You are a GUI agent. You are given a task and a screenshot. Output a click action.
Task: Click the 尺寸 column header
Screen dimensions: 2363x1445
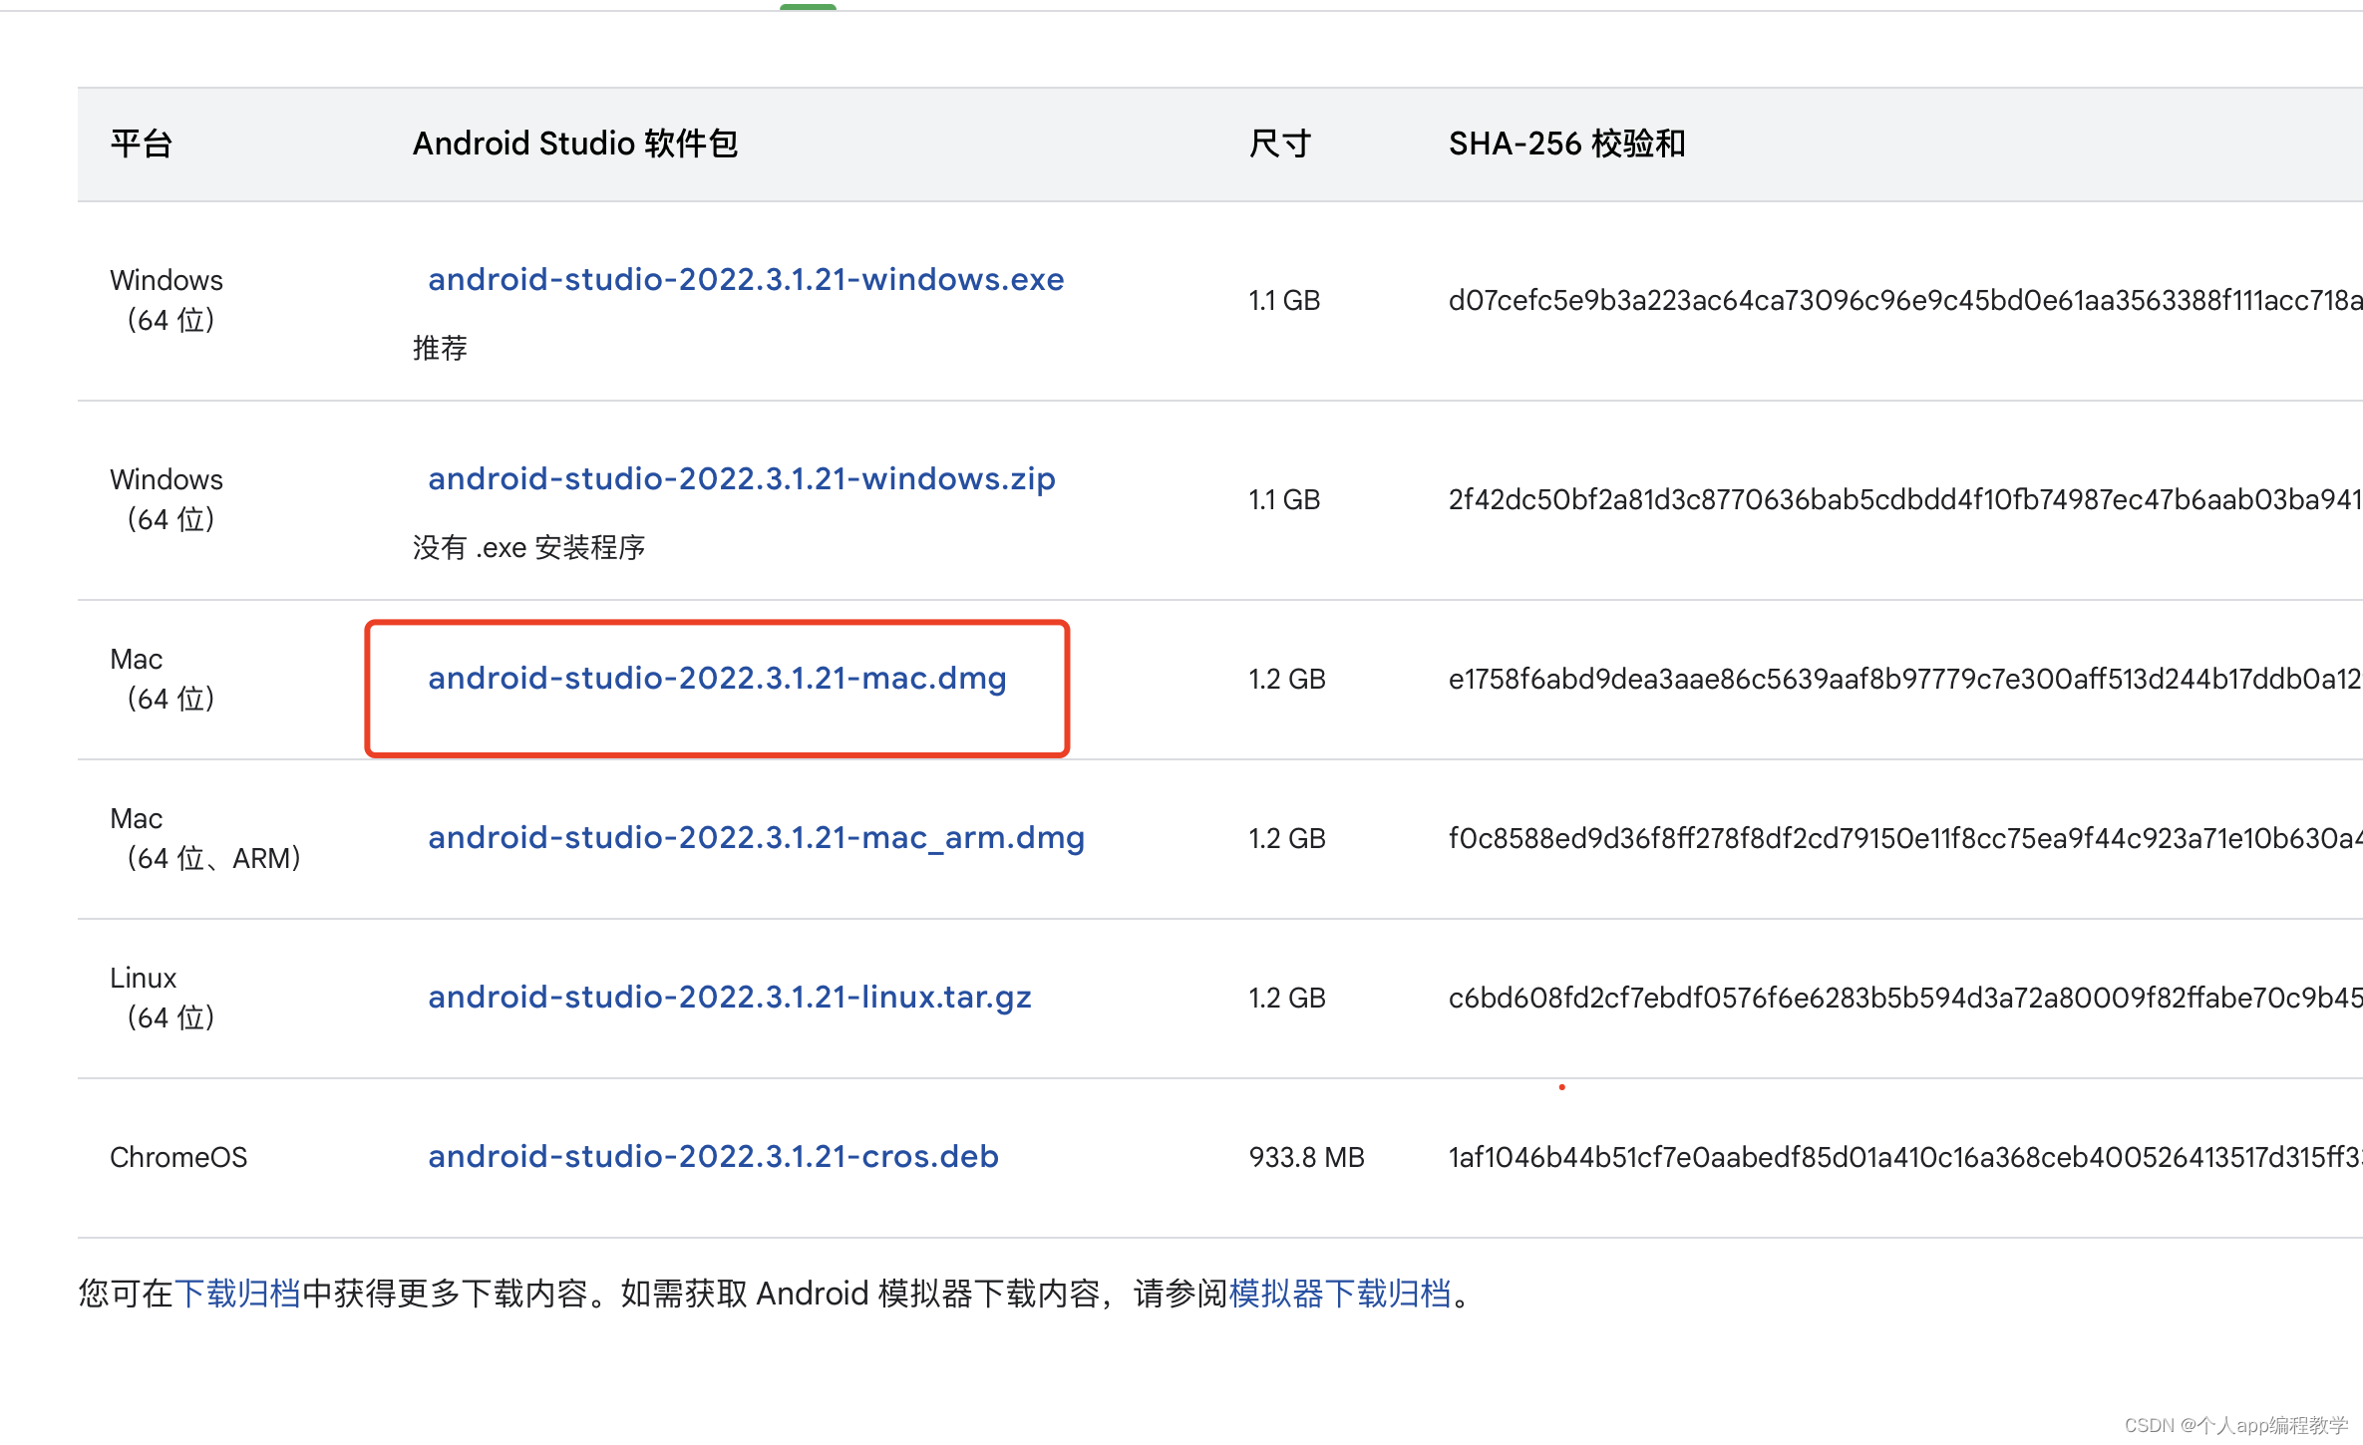1280,144
